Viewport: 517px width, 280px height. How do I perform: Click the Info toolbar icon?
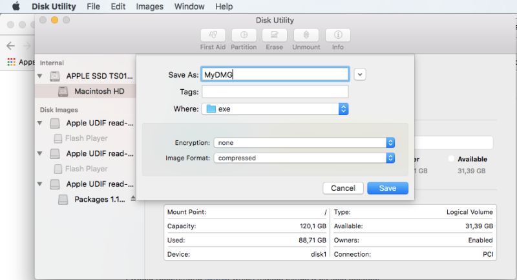pyautogui.click(x=337, y=35)
